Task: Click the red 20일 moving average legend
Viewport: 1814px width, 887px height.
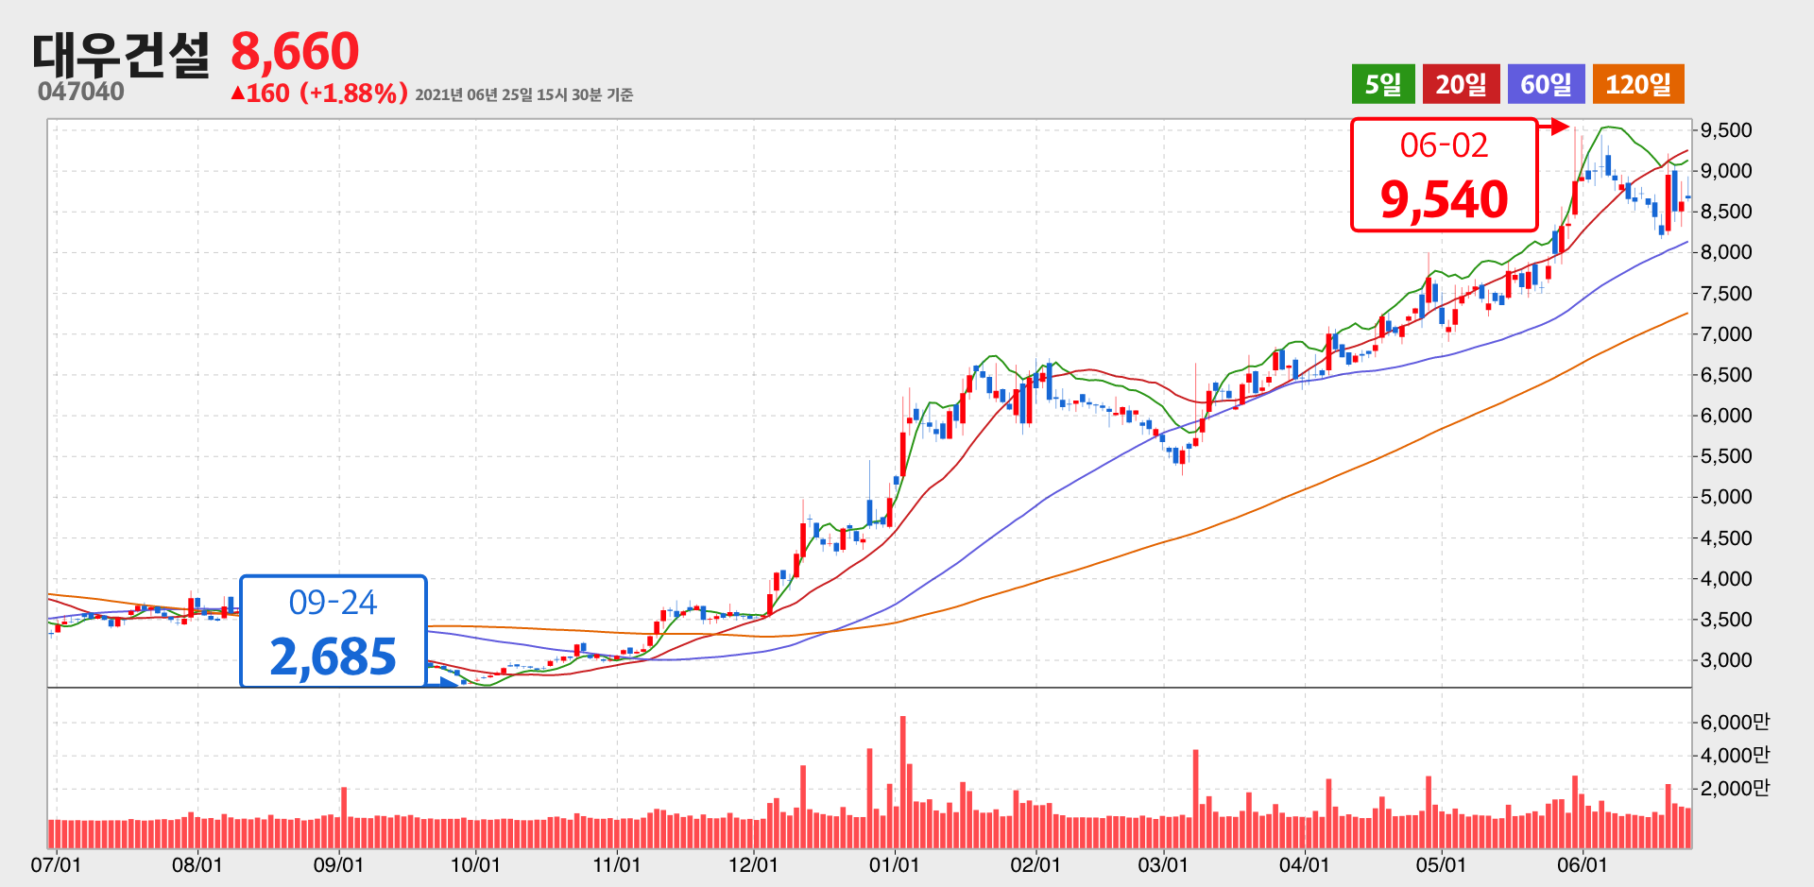Action: pos(1462,84)
